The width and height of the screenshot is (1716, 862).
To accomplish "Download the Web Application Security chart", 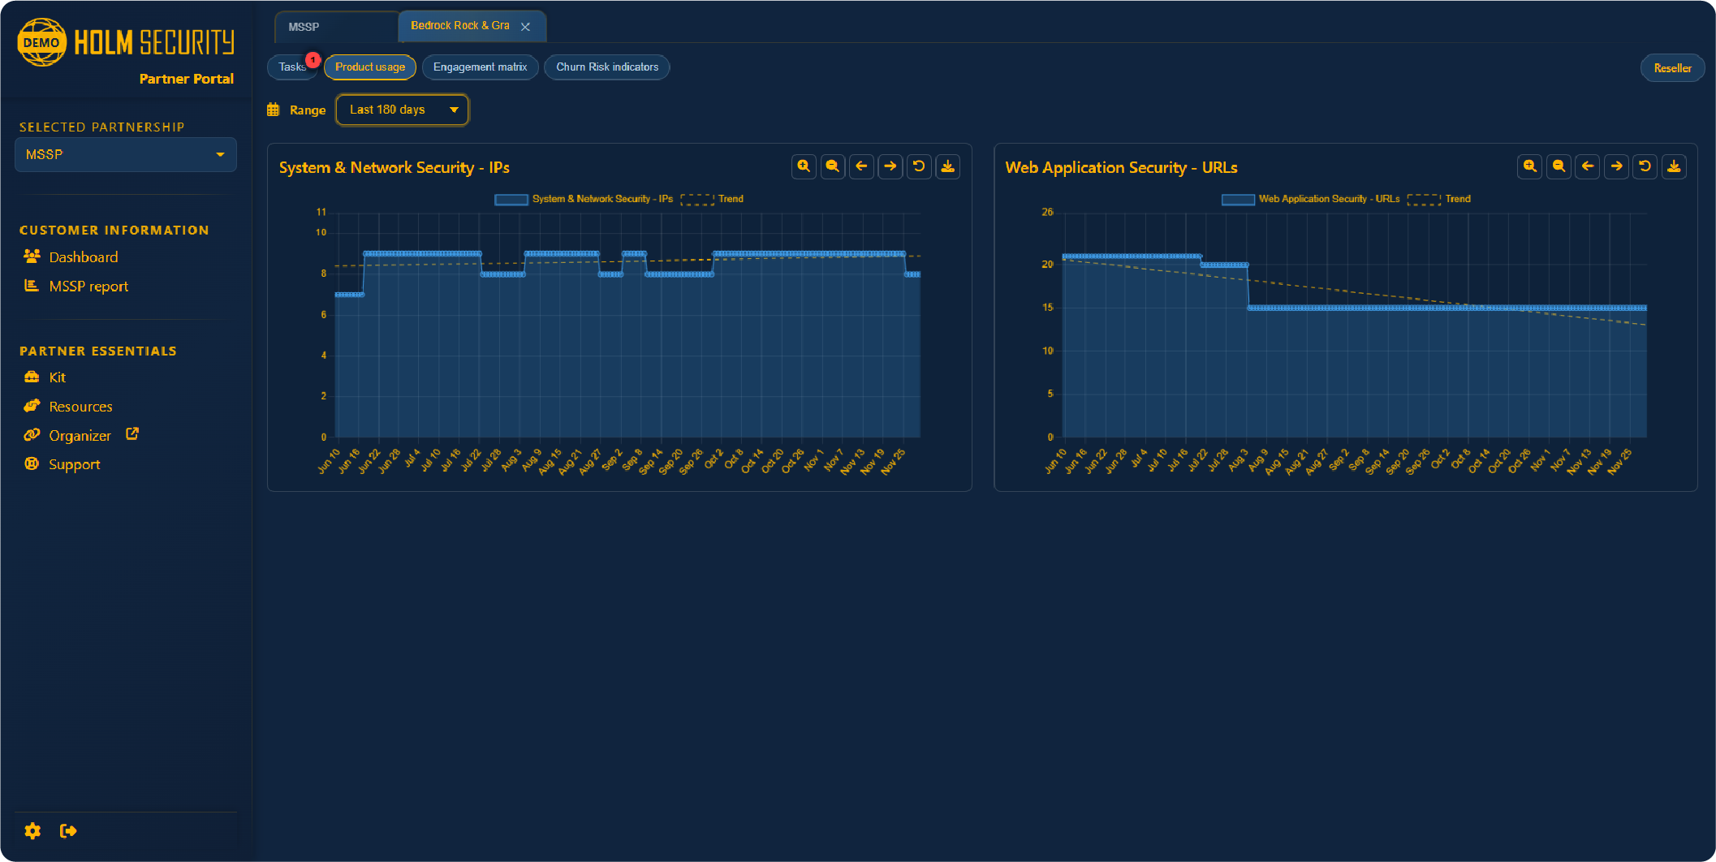I will [x=1674, y=166].
